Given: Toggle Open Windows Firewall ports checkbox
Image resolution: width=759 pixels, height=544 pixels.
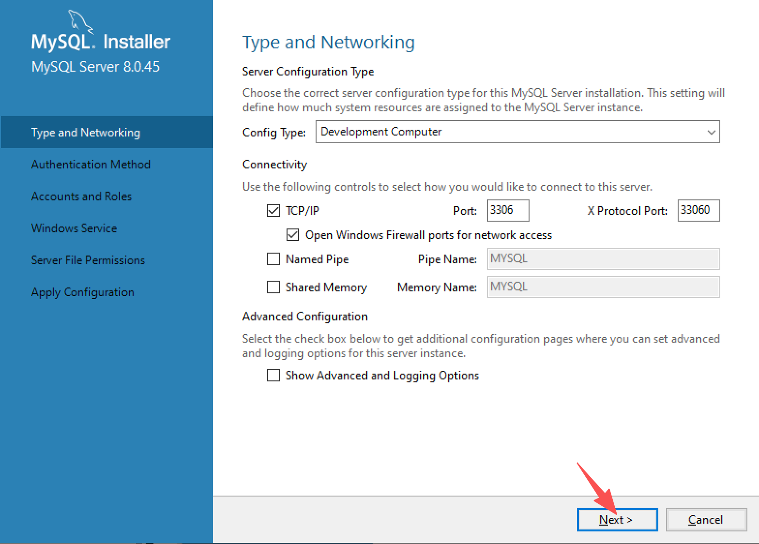Looking at the screenshot, I should 293,235.
